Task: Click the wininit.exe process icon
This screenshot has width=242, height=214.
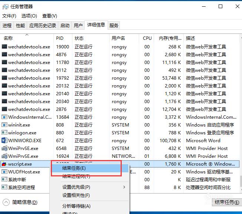Action: [4, 125]
